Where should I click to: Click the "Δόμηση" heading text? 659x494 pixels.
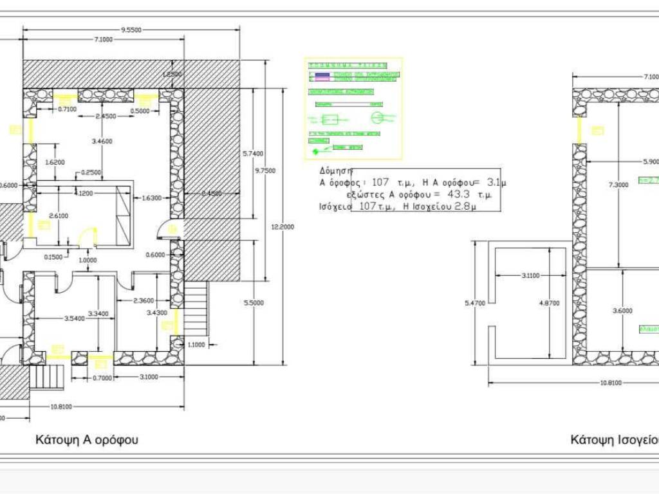coord(337,171)
